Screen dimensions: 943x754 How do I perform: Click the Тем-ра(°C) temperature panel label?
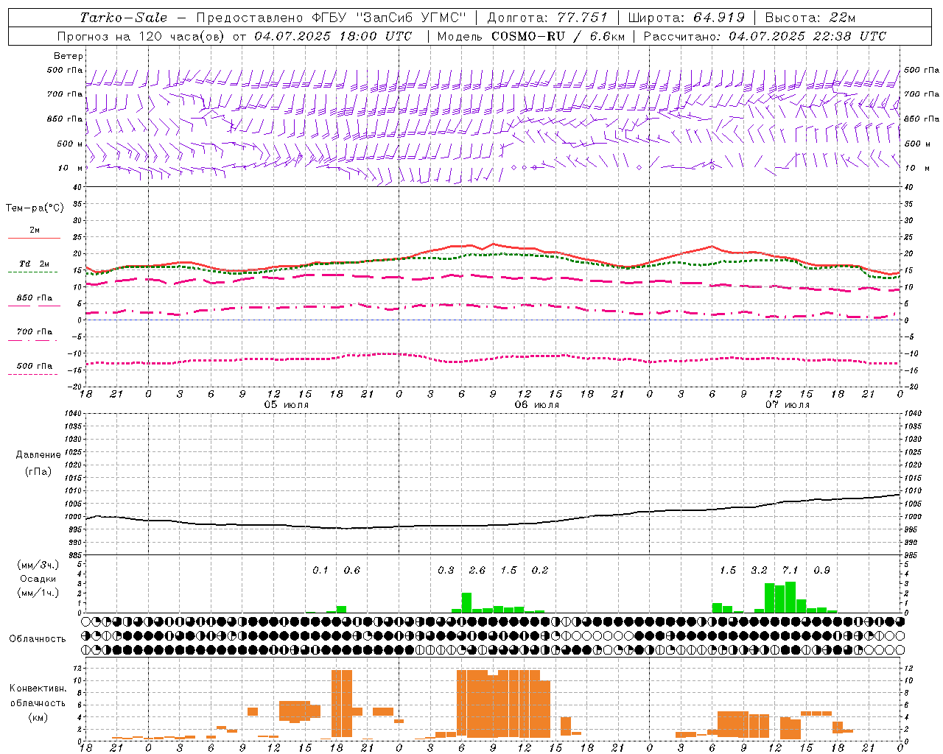point(35,208)
